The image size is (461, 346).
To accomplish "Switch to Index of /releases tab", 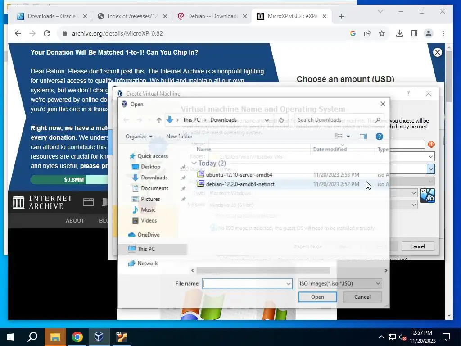I will 132,16.
